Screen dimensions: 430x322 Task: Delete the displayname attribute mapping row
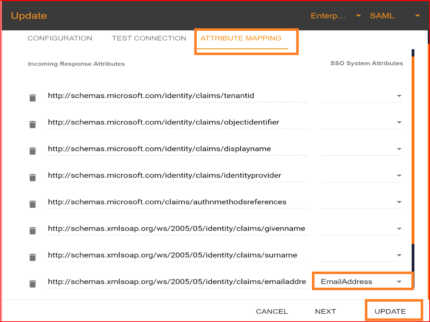pyautogui.click(x=33, y=151)
